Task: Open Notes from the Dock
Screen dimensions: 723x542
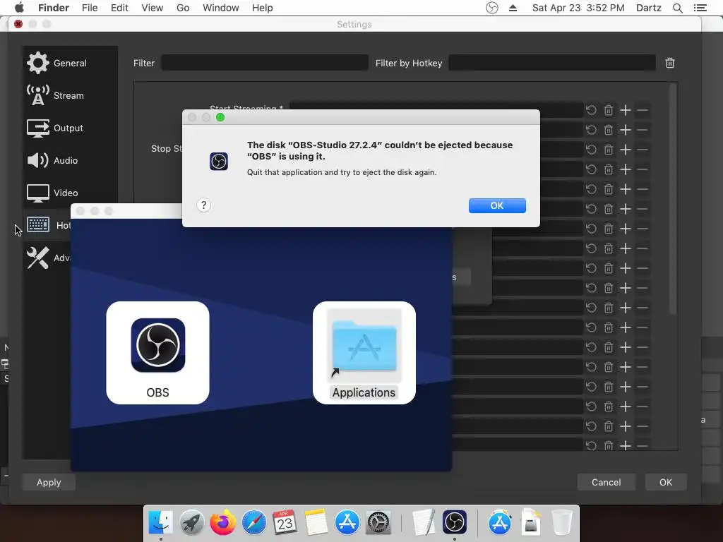Action: coord(316,523)
